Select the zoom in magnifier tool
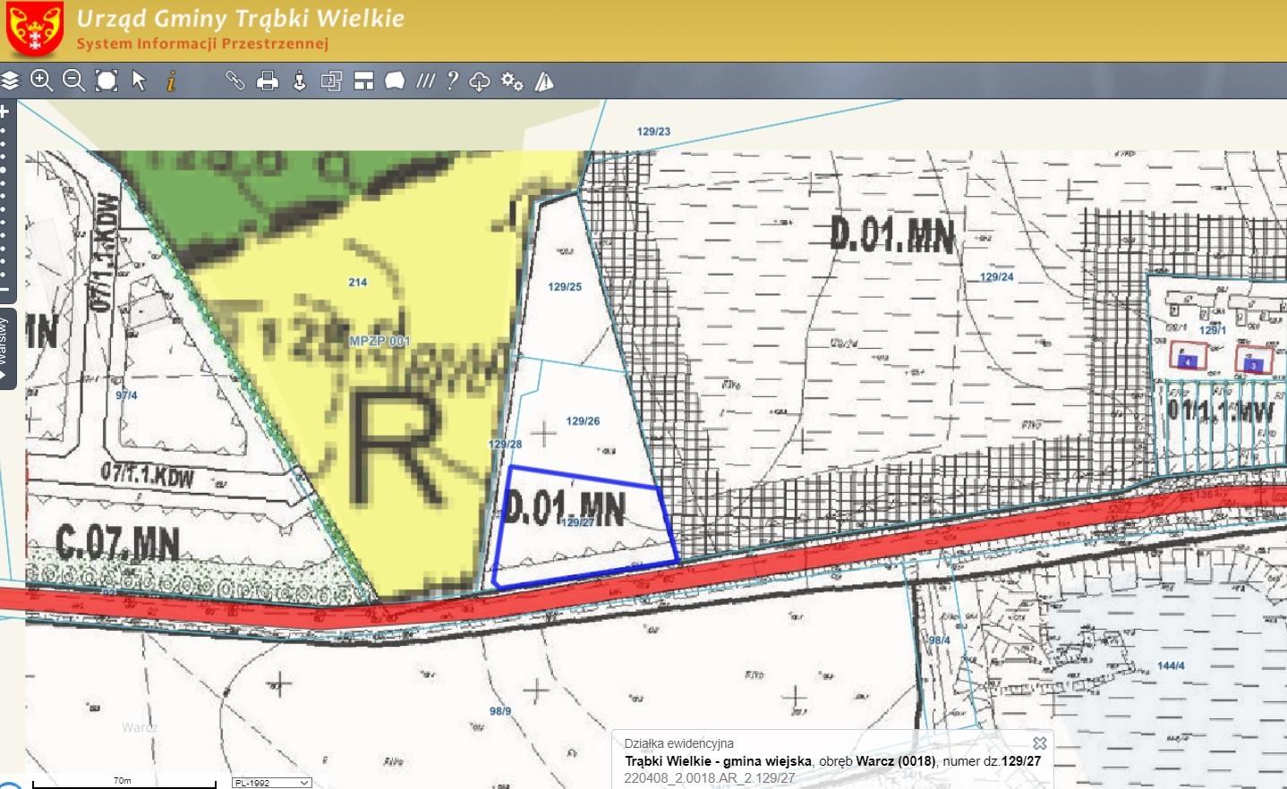 [41, 81]
